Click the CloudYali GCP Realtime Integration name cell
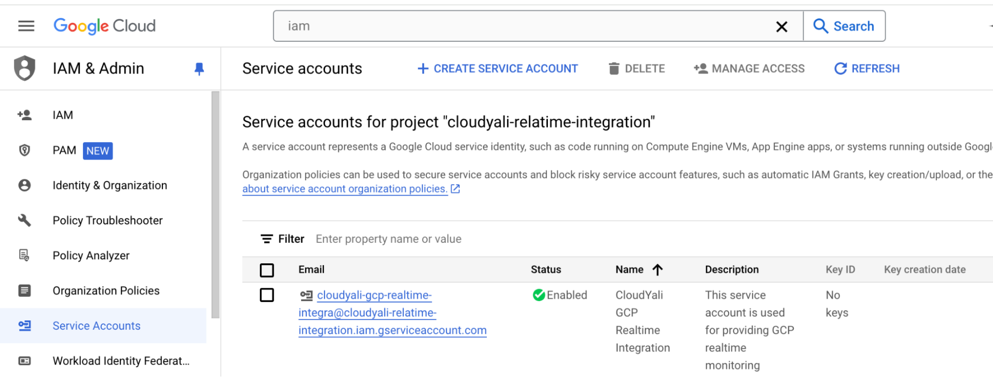 (x=643, y=321)
